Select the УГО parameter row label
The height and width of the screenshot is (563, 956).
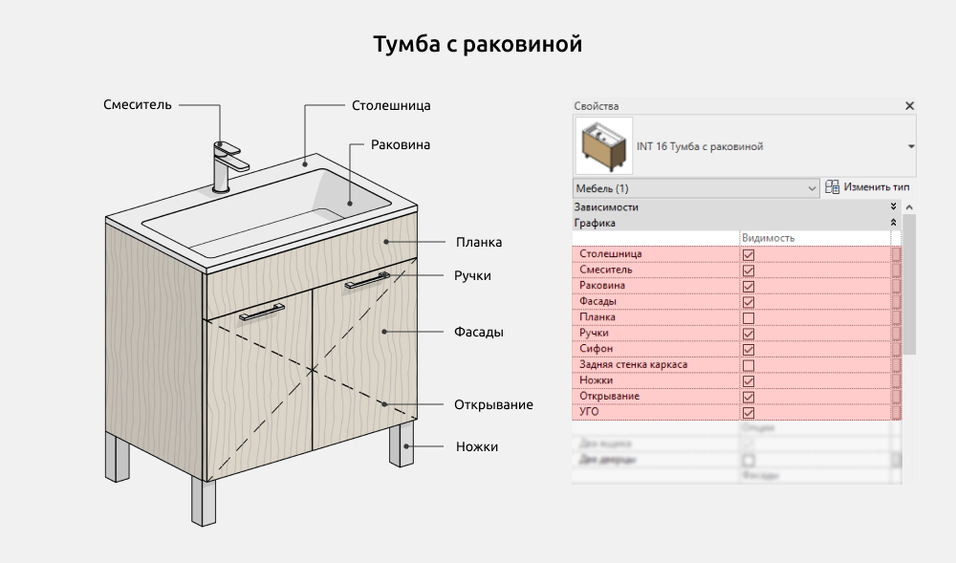tap(589, 412)
